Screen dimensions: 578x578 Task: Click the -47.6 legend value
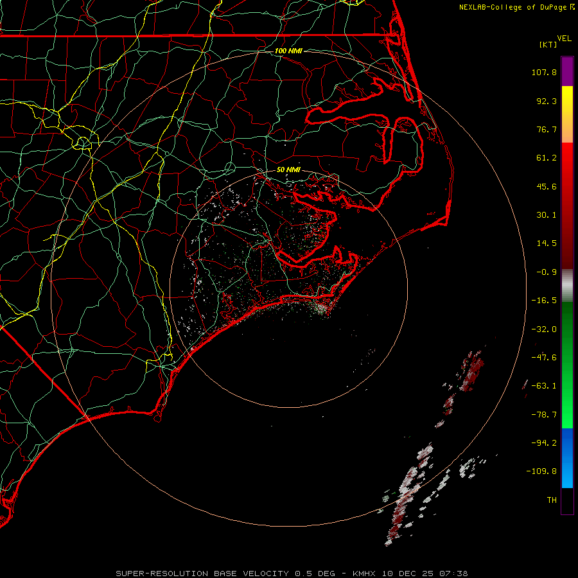(x=544, y=358)
